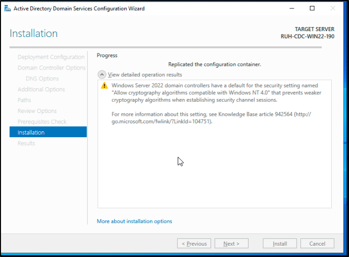Click View detailed operation results label
Image resolution: width=349 pixels, height=257 pixels.
click(x=145, y=74)
